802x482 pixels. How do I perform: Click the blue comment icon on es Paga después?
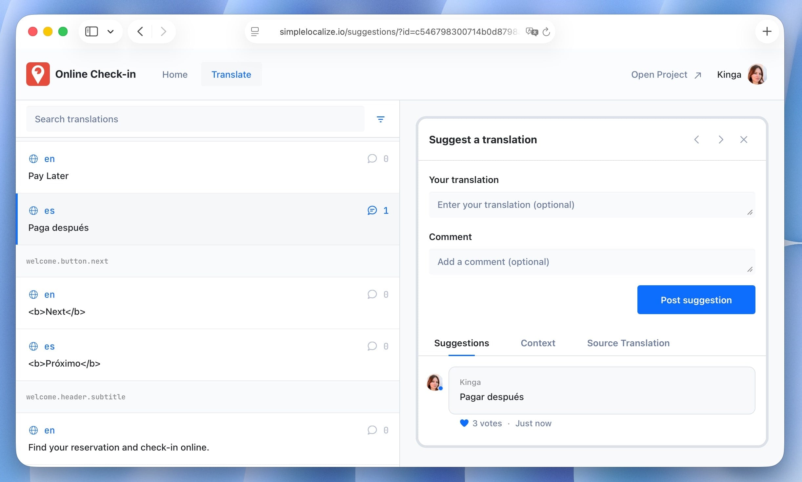[372, 211]
